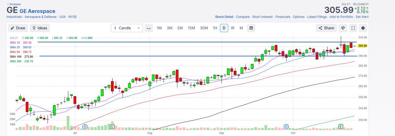Screen dimensions: 395x136
Task: Open the Stock Detail link
Action: click(224, 16)
